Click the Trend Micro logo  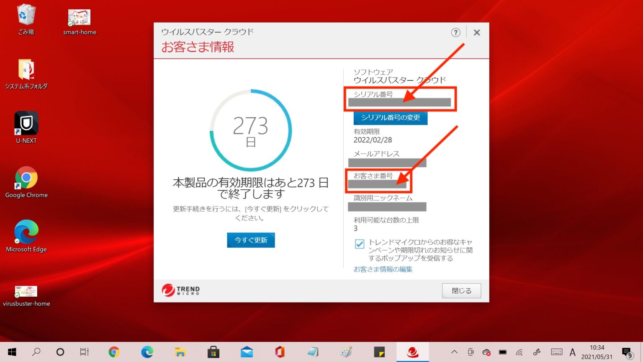tap(181, 290)
